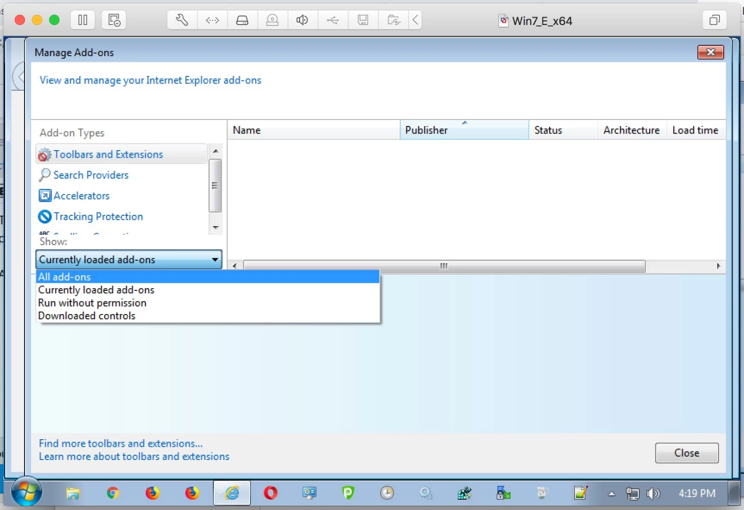Launch the first Firefox taskbar icon
This screenshot has height=510, width=744.
click(152, 493)
